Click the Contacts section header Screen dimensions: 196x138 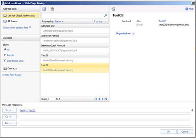pos(20,38)
